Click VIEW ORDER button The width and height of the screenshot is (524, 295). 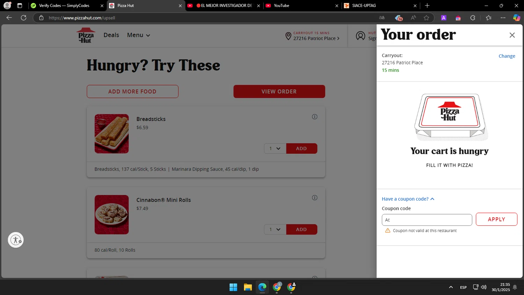point(279,92)
